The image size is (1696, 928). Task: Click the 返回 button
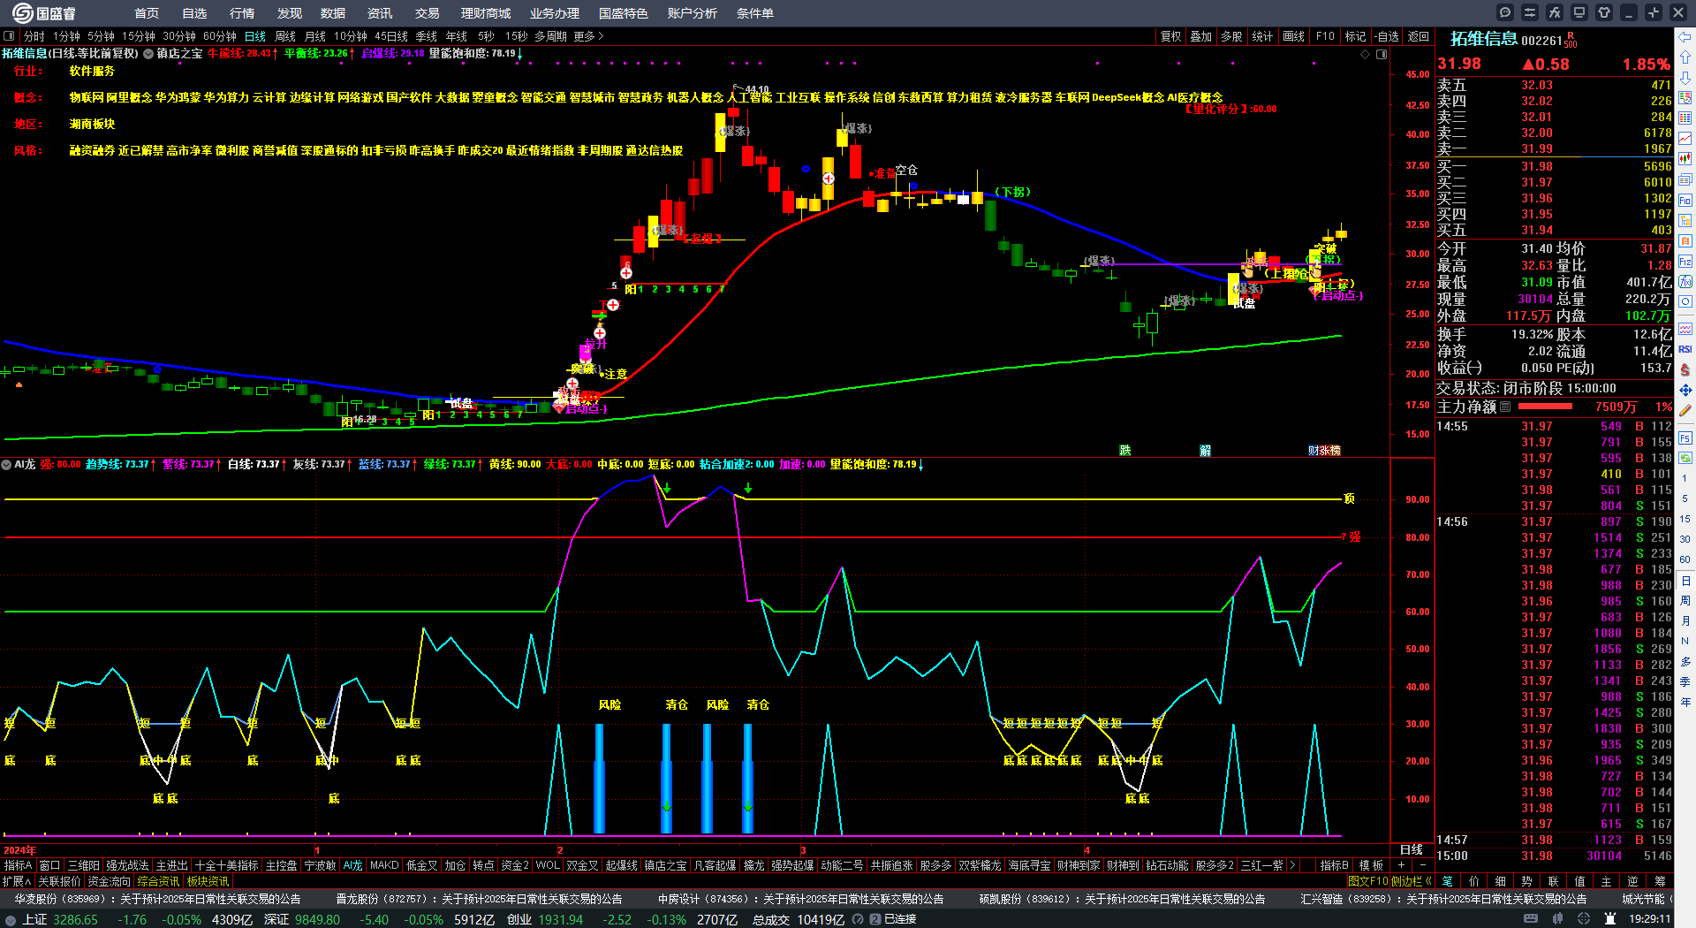pos(1419,36)
